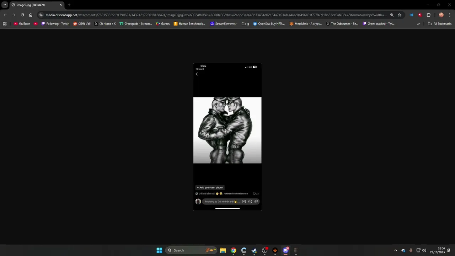
Task: Click the leather-clad figures drawing
Action: pyautogui.click(x=227, y=130)
